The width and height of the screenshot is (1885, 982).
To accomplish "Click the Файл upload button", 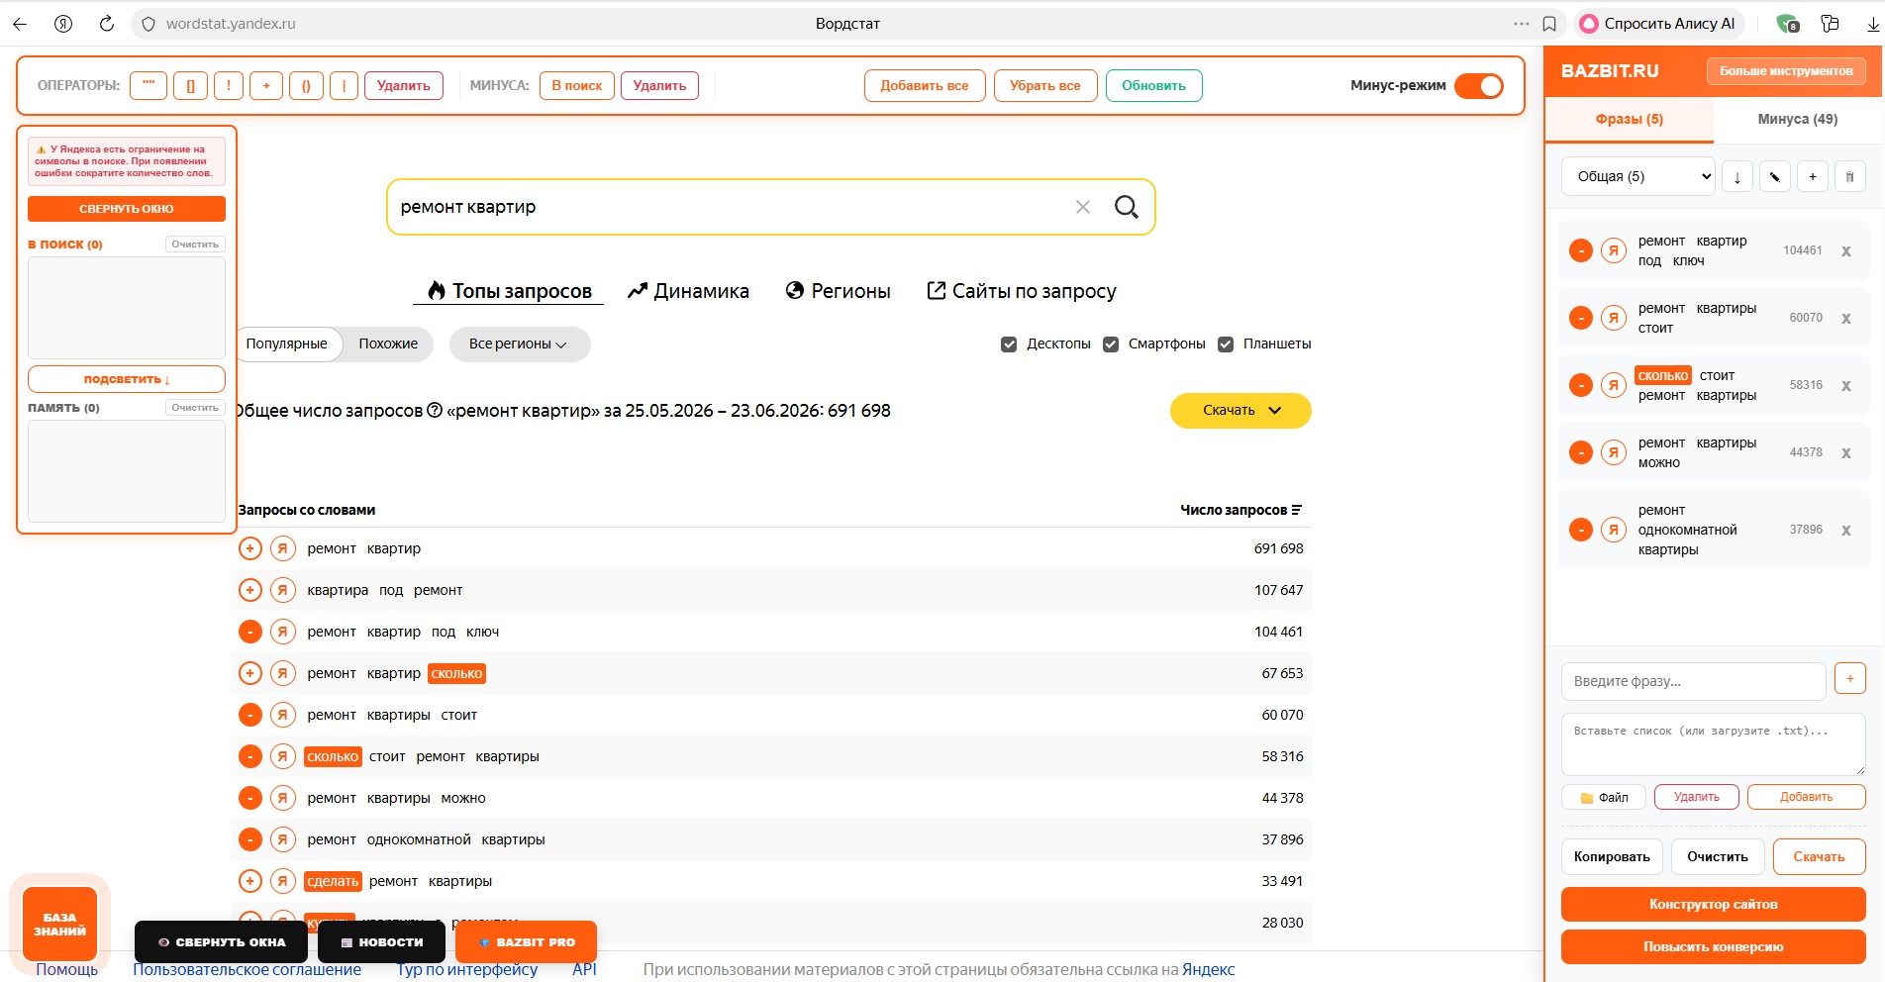I will click(1604, 798).
